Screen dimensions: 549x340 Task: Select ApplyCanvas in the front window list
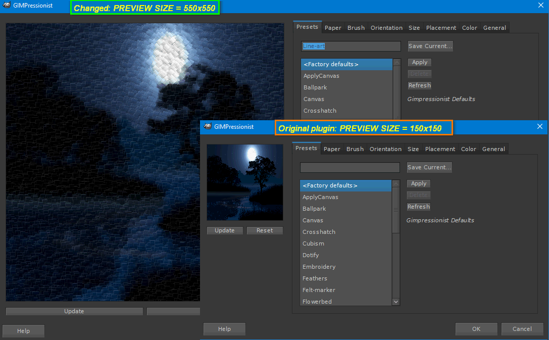[345, 197]
